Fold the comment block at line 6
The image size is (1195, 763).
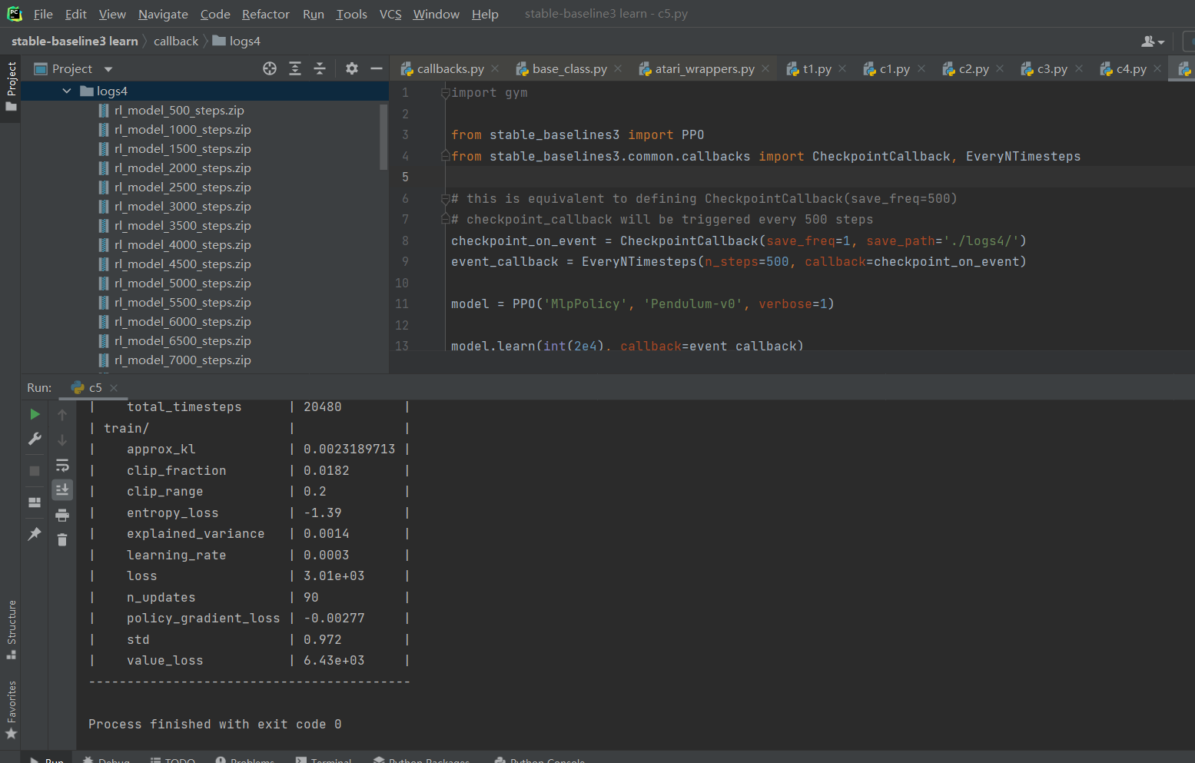(444, 198)
